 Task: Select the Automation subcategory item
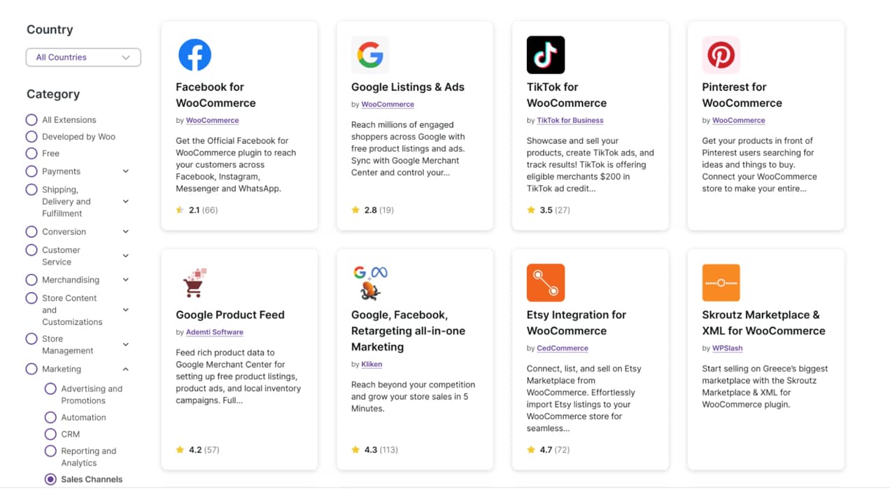[83, 417]
